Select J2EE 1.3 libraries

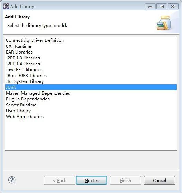point(91,58)
